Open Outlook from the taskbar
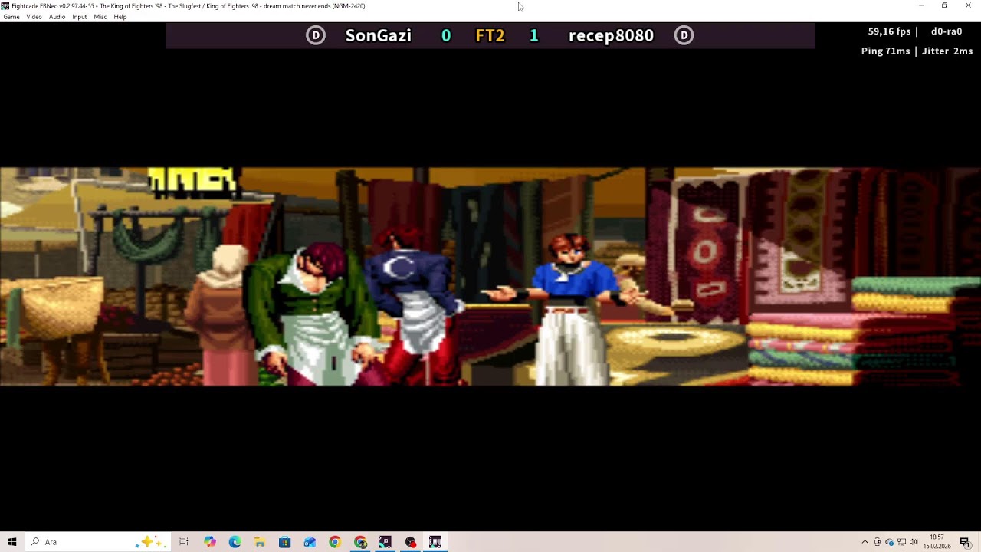981x552 pixels. [310, 542]
